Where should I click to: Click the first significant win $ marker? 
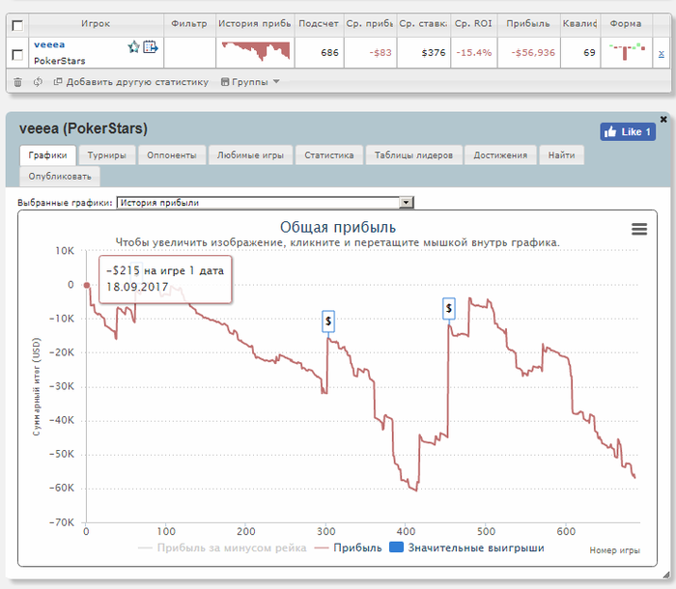click(x=328, y=321)
